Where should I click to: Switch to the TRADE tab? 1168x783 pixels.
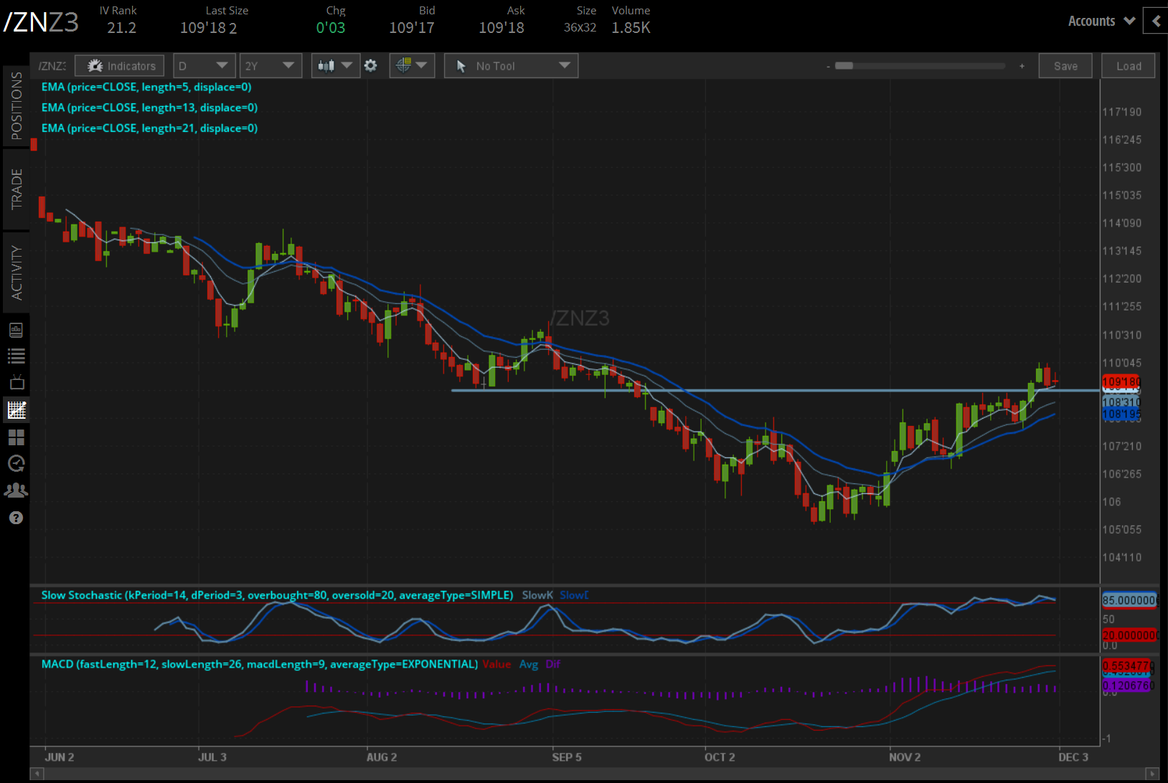(x=16, y=189)
